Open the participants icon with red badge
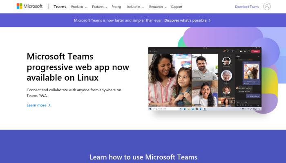286x163 pixels. click(x=224, y=51)
